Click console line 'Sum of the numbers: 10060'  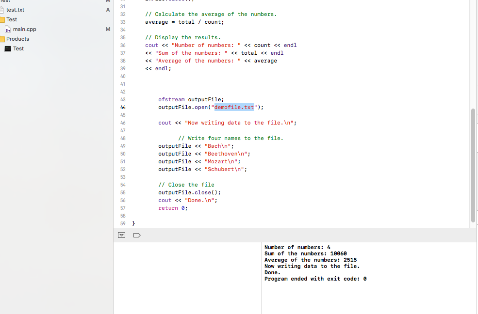(x=305, y=254)
